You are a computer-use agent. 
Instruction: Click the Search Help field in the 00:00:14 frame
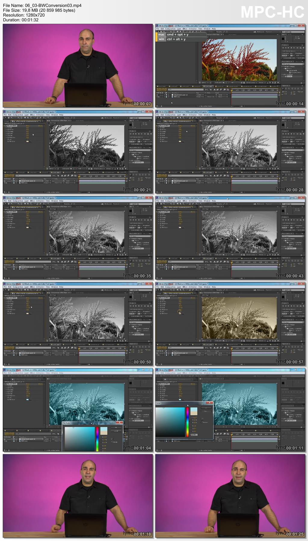click(293, 32)
